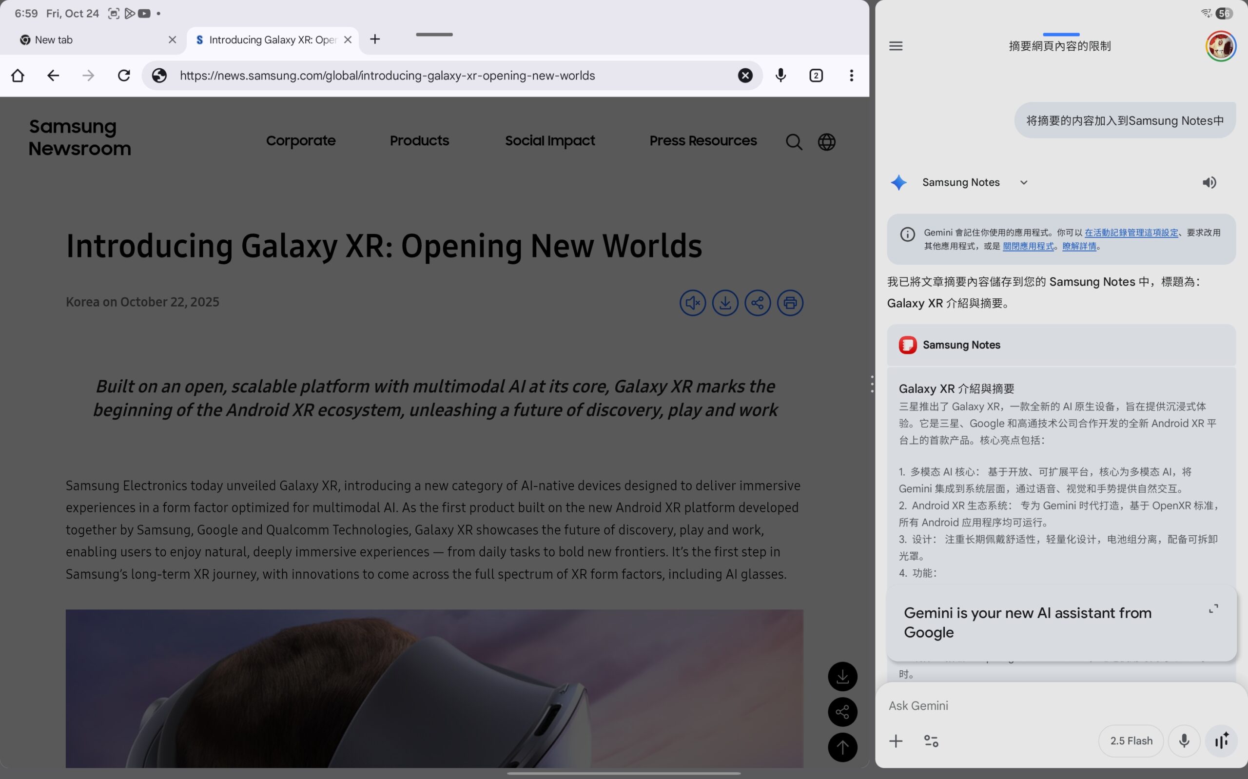Open the Samsung Notes card header
1248x779 pixels.
[1061, 345]
